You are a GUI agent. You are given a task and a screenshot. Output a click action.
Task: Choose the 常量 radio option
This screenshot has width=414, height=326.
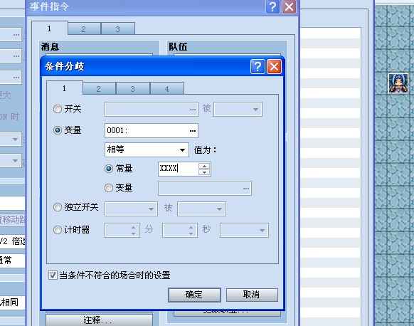point(109,169)
